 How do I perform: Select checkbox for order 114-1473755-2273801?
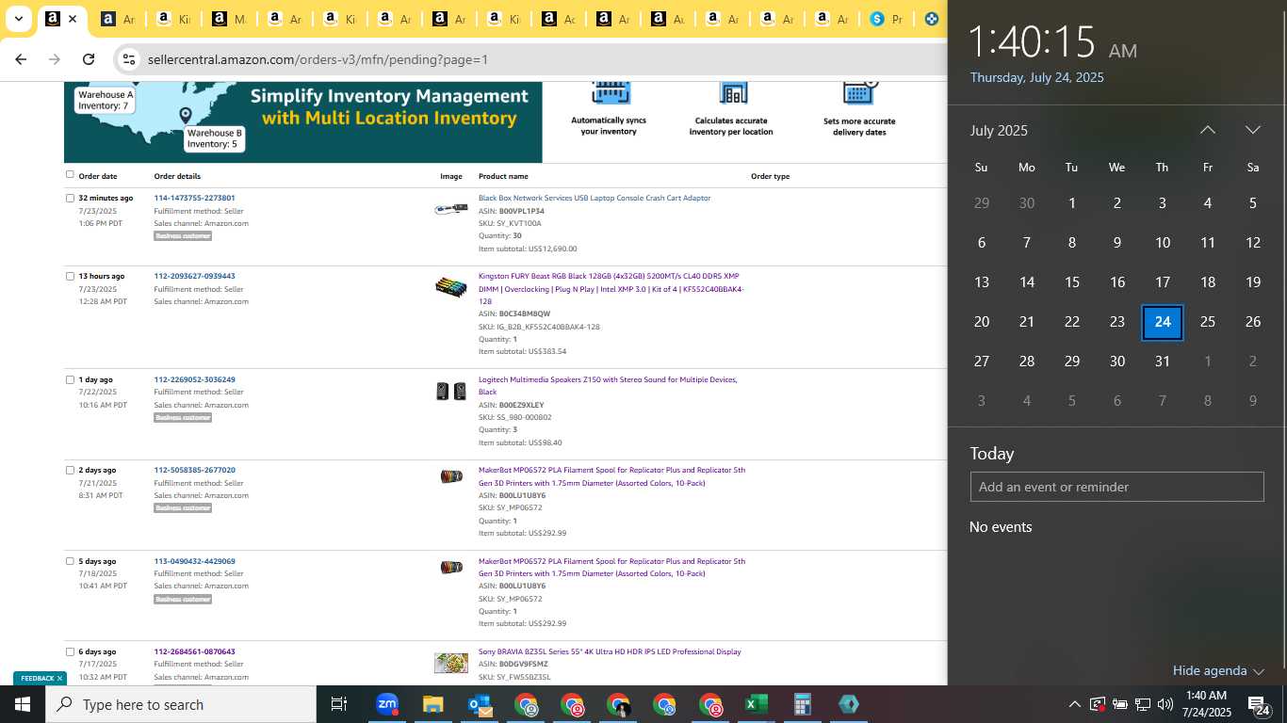70,198
